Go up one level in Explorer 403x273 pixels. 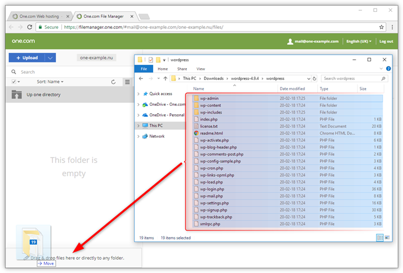pyautogui.click(x=165, y=78)
